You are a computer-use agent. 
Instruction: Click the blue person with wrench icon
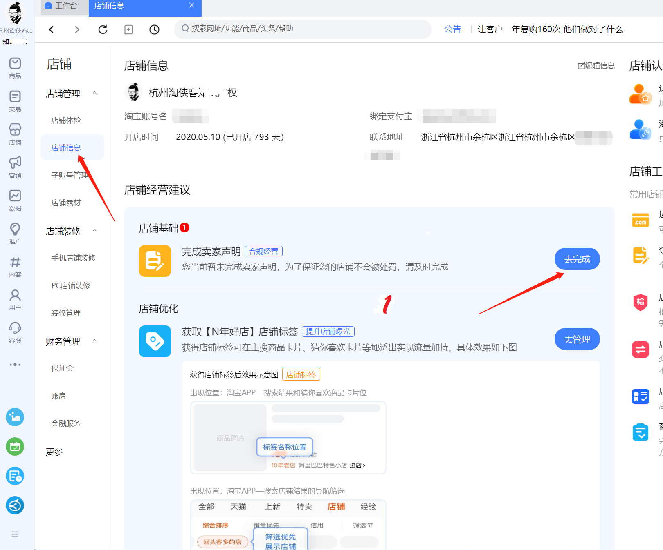tap(640, 129)
